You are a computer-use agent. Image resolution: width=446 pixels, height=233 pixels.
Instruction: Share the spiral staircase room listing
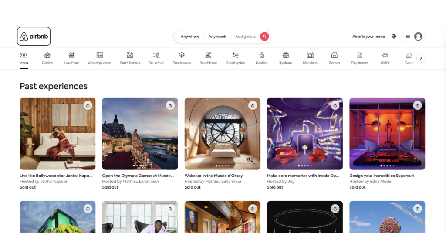253,209
